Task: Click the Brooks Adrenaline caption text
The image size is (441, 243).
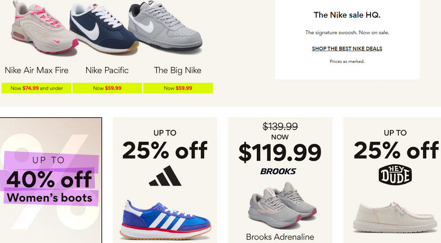Action: click(280, 237)
